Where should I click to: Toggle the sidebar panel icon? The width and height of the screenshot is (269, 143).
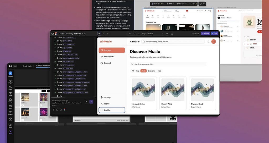pyautogui.click(x=53, y=34)
